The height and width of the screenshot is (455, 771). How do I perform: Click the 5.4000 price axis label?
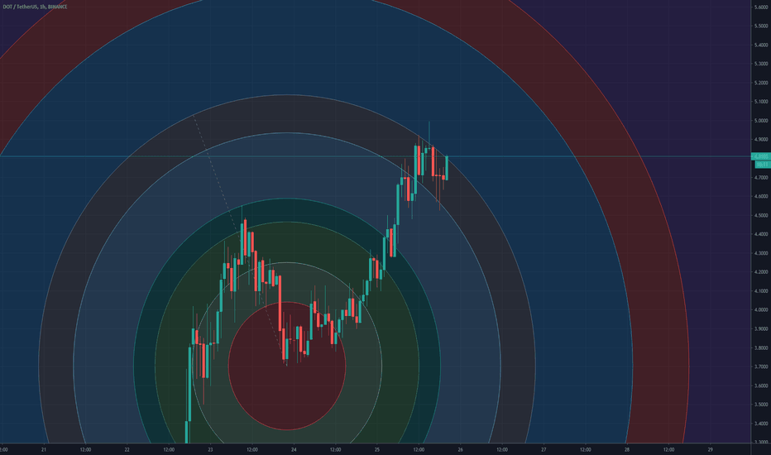[x=761, y=45]
